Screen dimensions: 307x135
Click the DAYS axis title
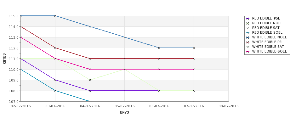(124, 113)
